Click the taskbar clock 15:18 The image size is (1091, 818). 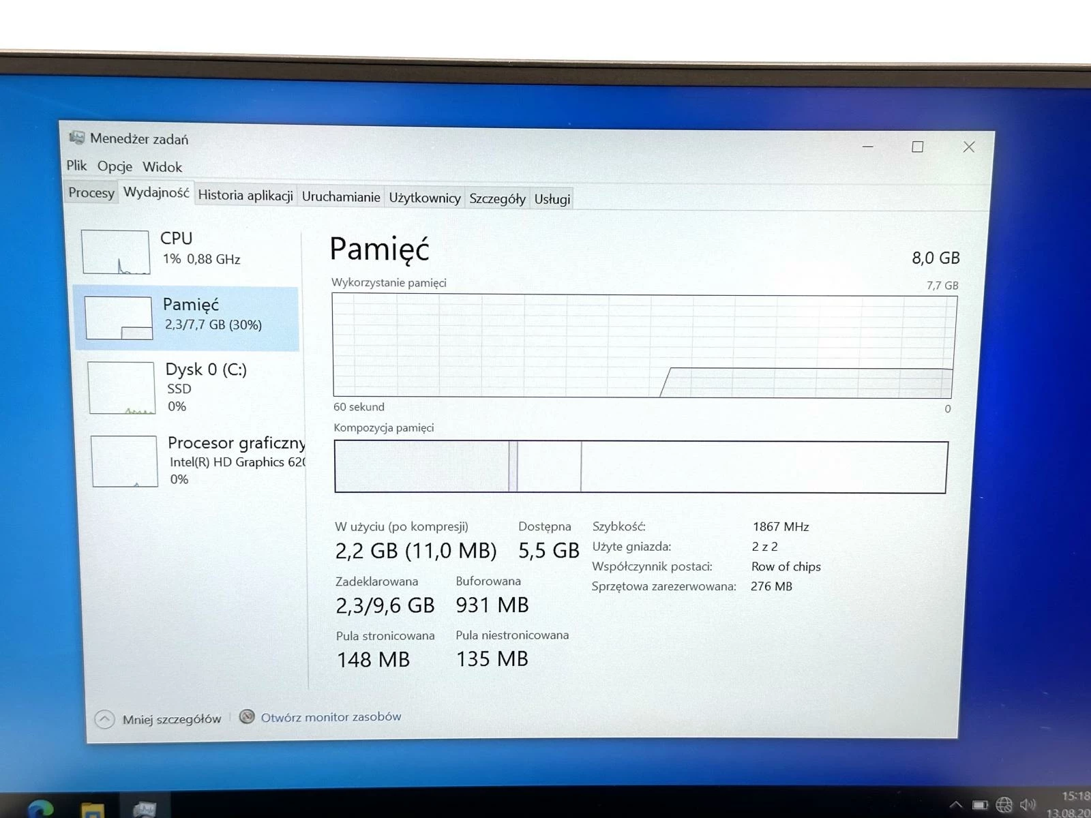pyautogui.click(x=1075, y=796)
